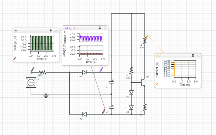Click the 'c2' capacitor label

pyautogui.click(x=107, y=112)
